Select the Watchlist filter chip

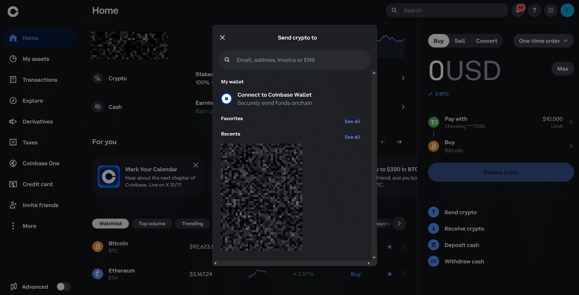[x=110, y=224]
